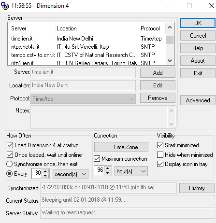Click the maximum correction field showing 96
This screenshot has width=216, height=223.
pyautogui.click(x=99, y=170)
